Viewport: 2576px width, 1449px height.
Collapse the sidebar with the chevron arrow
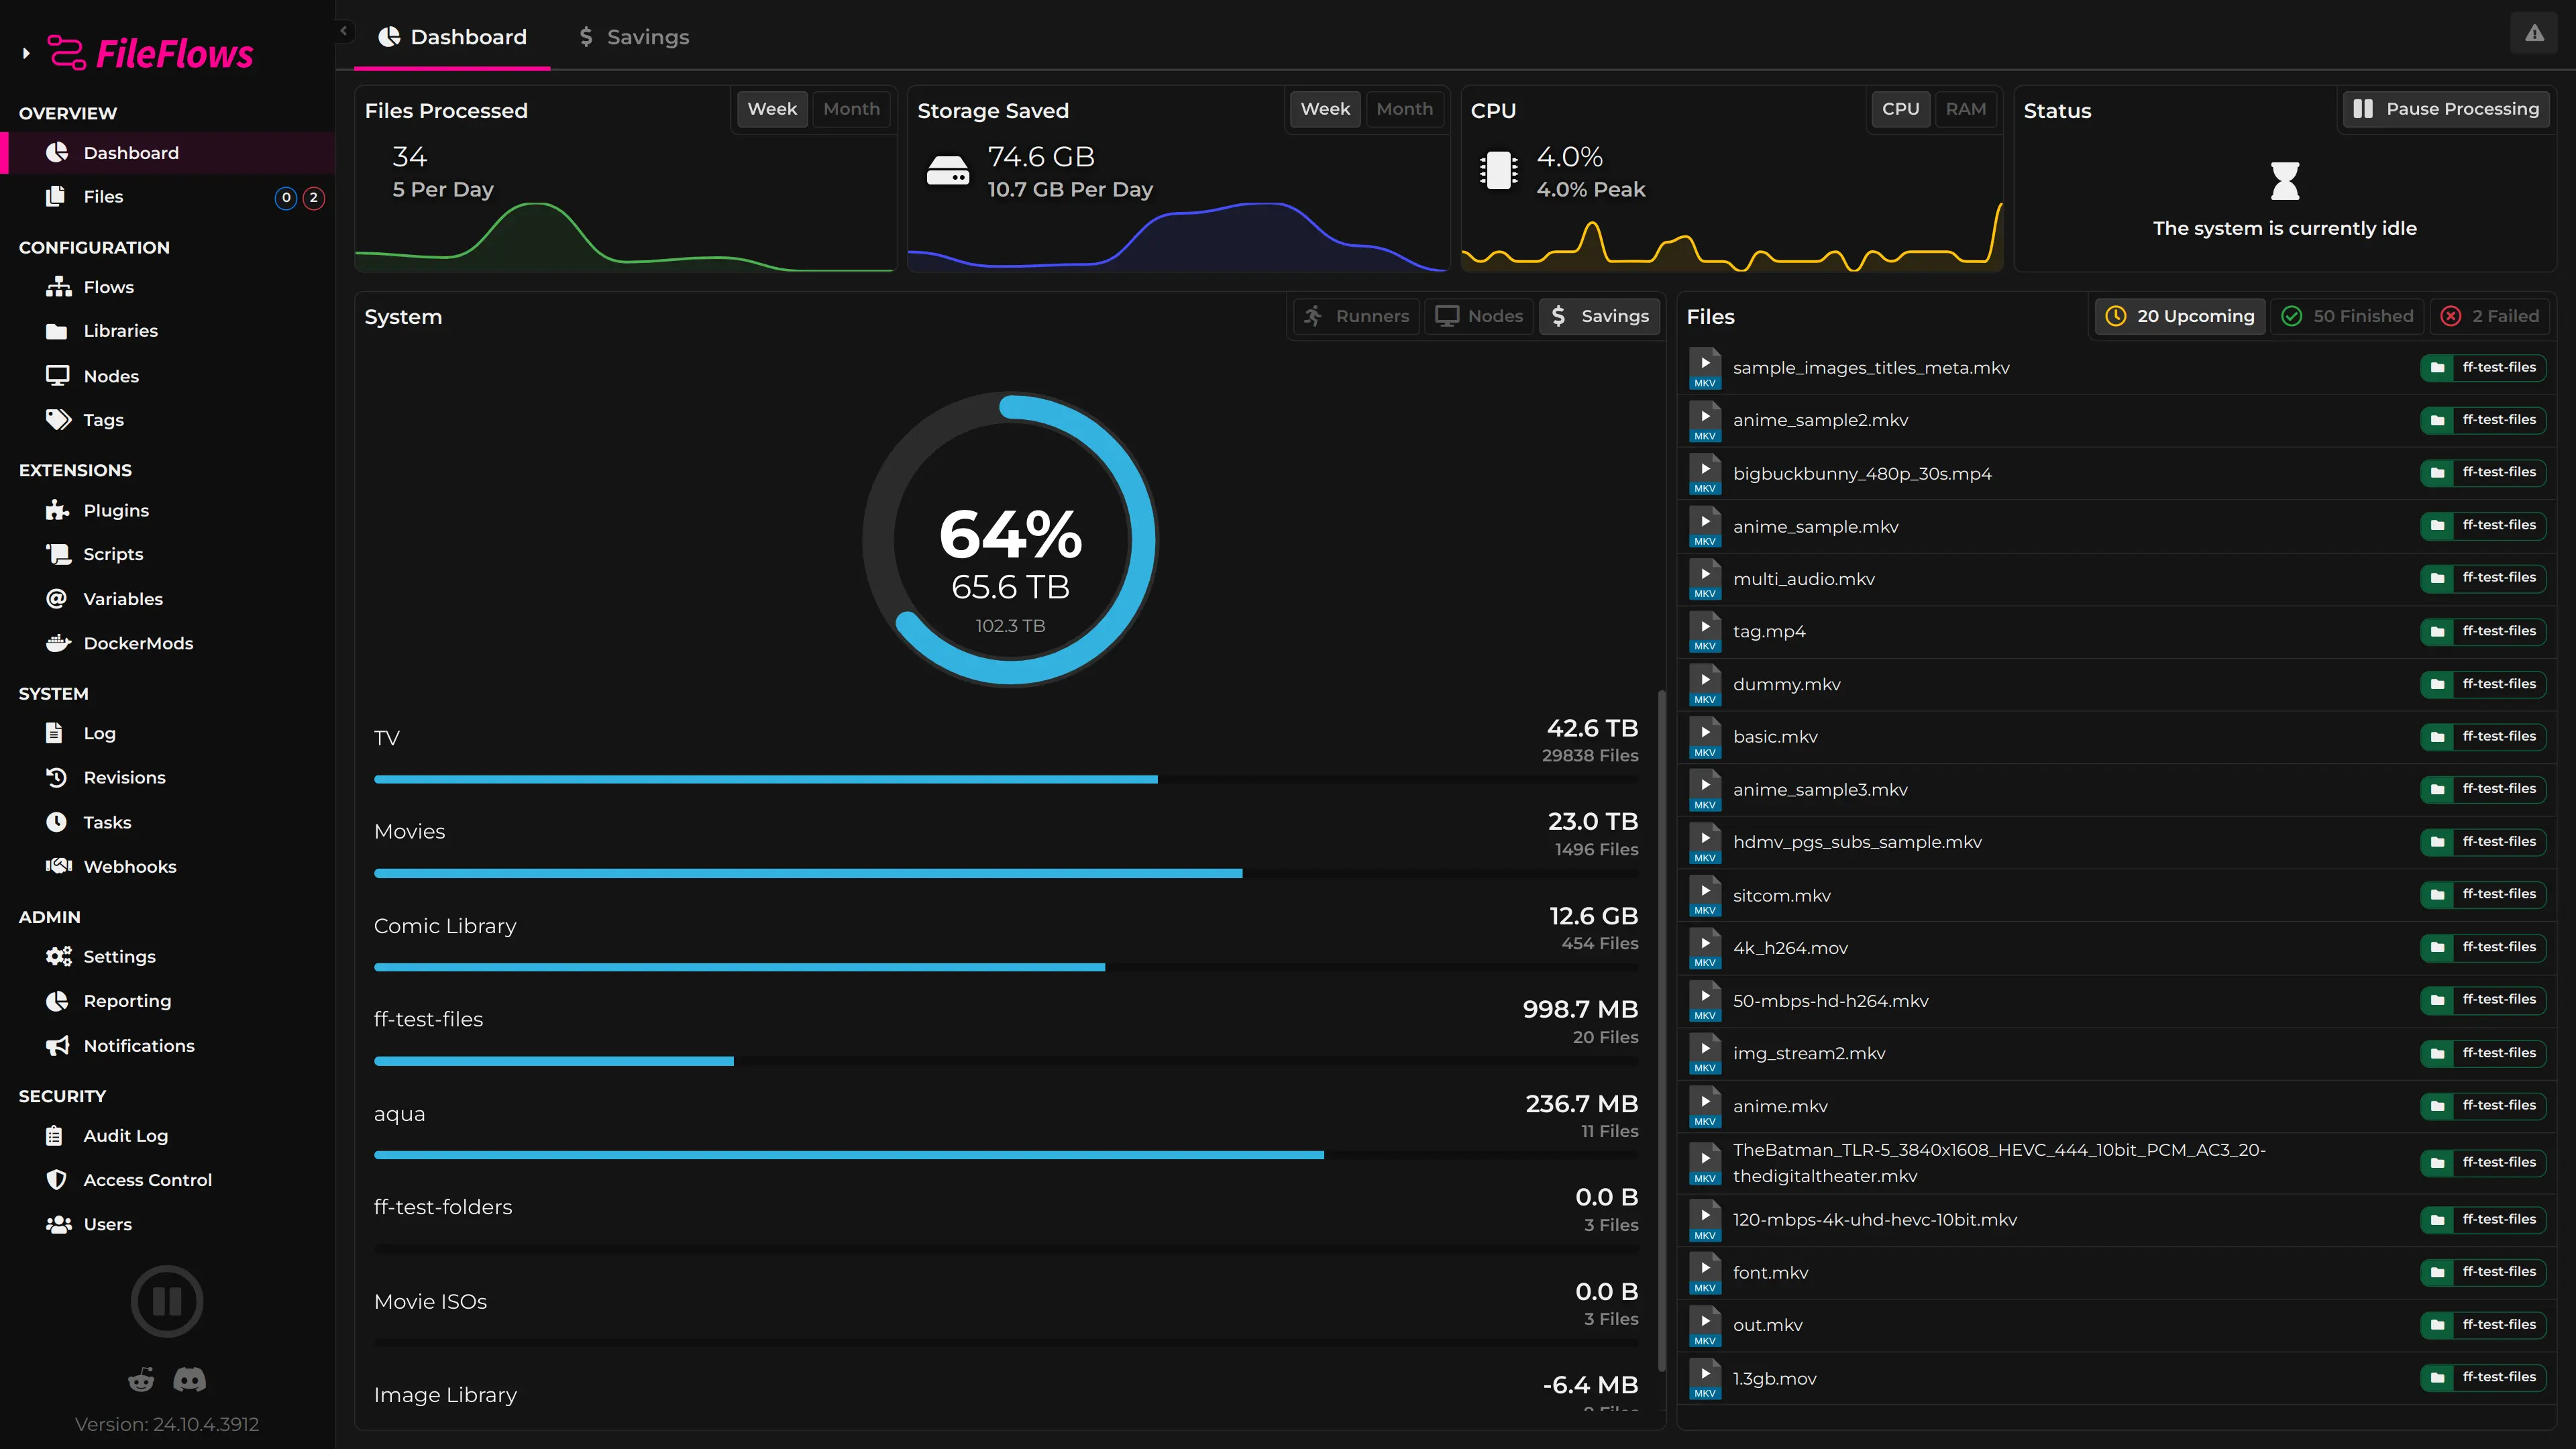(x=344, y=31)
